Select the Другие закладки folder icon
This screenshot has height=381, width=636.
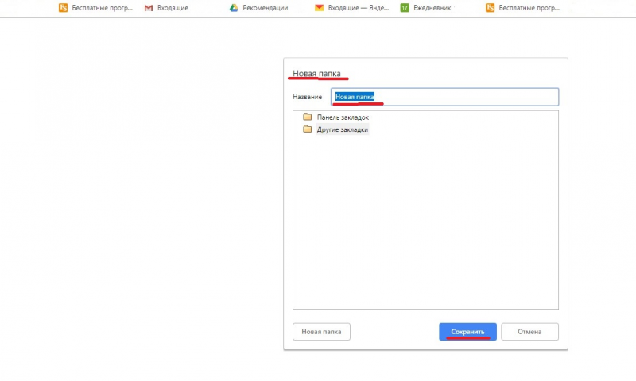[x=307, y=129]
